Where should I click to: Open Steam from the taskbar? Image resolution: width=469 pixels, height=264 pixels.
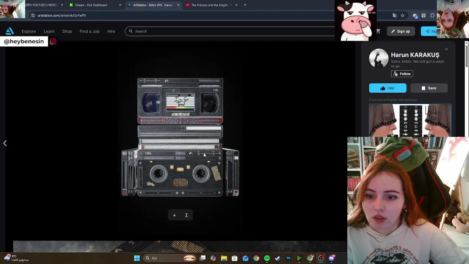tap(277, 258)
